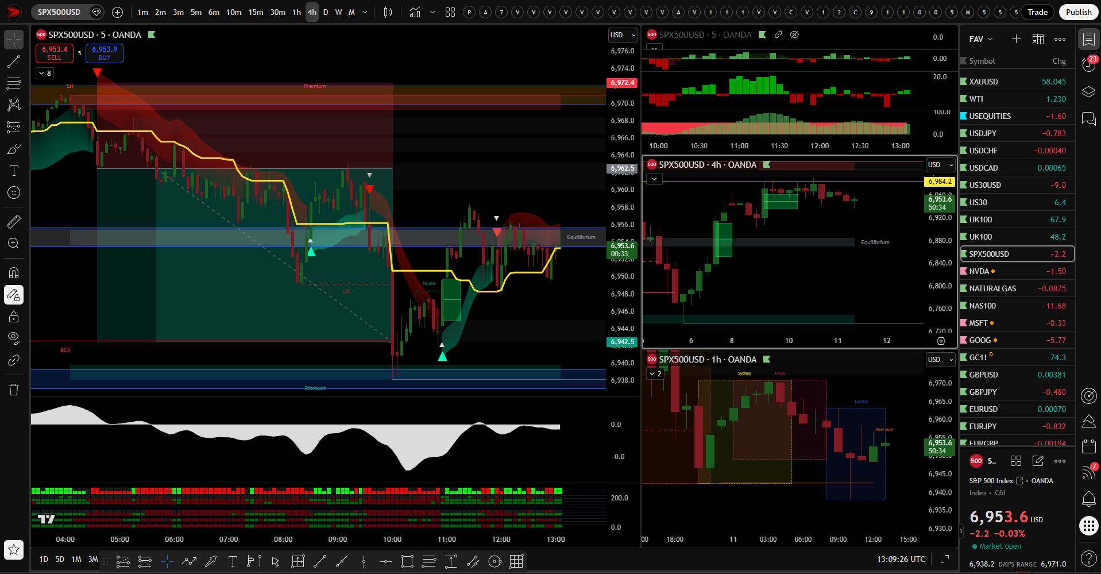Open the emoji and icons tool
This screenshot has width=1101, height=574.
(14, 192)
